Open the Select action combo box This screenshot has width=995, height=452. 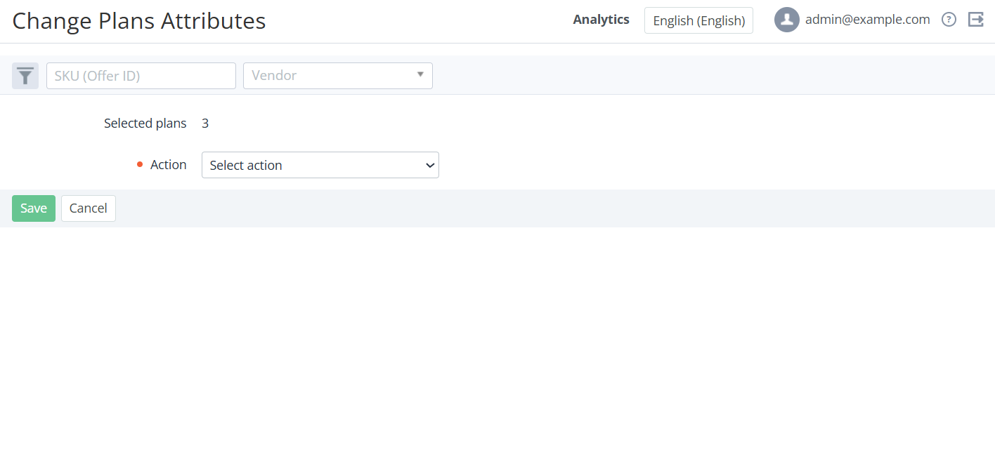click(320, 165)
